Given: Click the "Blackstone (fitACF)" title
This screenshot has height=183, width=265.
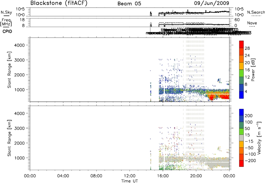Looking at the screenshot, I should tap(59, 3).
